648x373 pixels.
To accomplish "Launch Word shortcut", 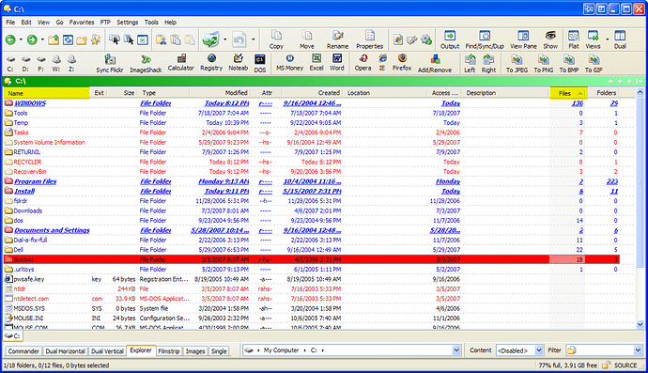I will [x=337, y=63].
